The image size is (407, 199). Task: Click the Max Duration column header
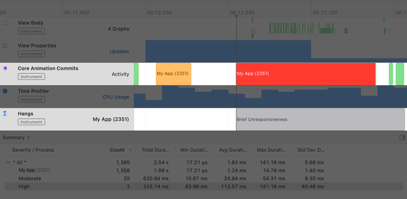click(271, 150)
